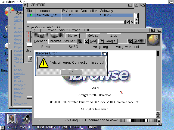Click the yellow warning triangle in the error dialog
Image resolution: width=174 pixels, height=130 pixels.
click(43, 63)
